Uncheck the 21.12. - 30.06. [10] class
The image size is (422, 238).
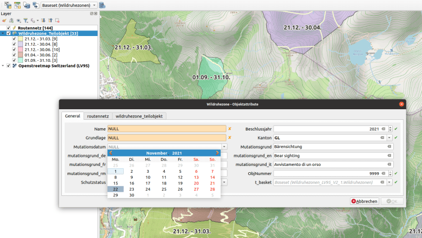14,50
